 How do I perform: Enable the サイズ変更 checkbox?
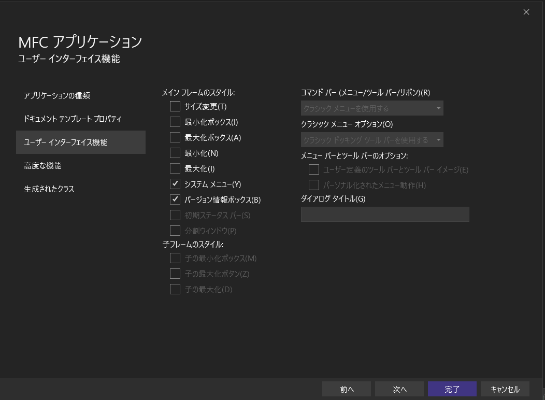pos(175,106)
